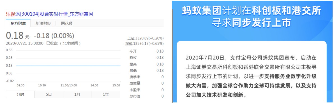Click the blue price line in the chart
This screenshot has height=103, width=334.
click(68, 66)
